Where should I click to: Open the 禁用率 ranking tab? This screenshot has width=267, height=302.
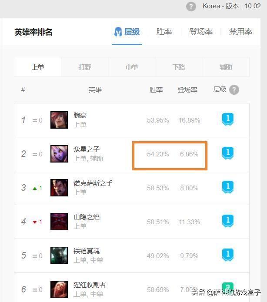coord(240,32)
